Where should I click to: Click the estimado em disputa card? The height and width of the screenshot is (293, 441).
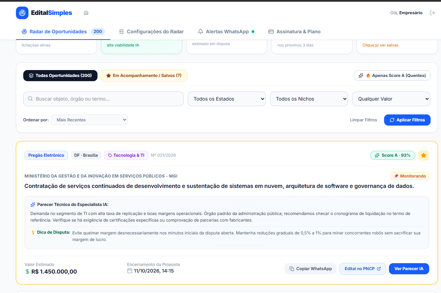227,47
